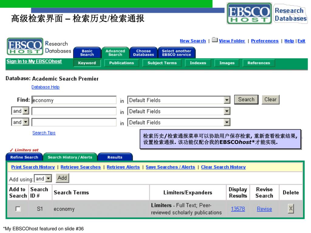This screenshot has width=311, height=233.
Task: Click the Revise link for S1
Action: pyautogui.click(x=265, y=209)
